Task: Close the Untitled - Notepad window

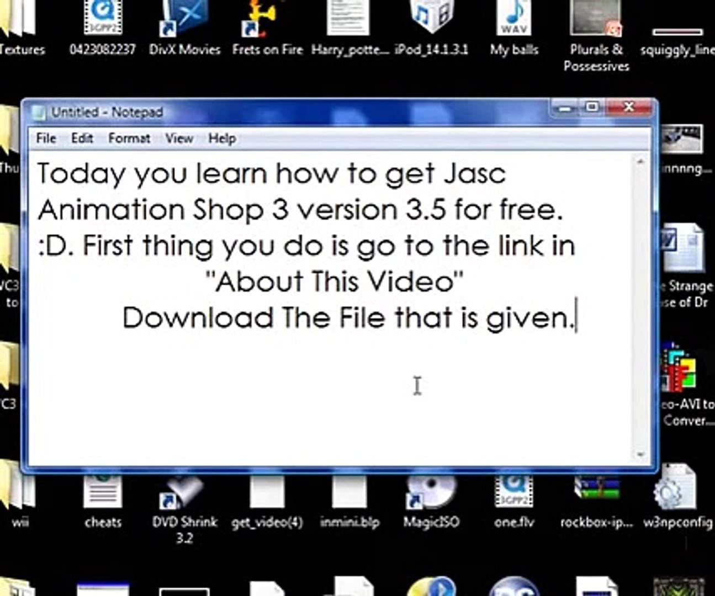Action: click(x=629, y=108)
